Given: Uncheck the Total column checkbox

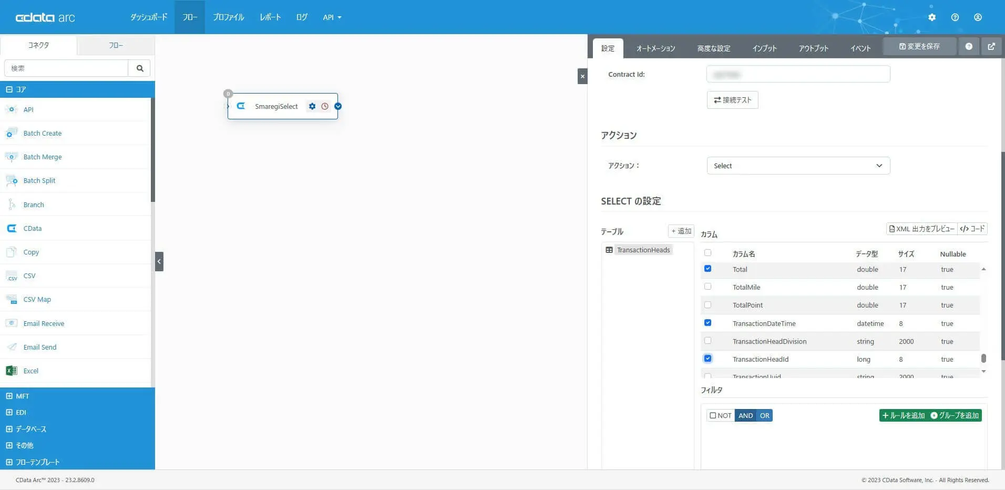Looking at the screenshot, I should 707,269.
